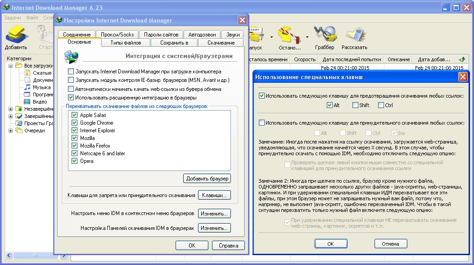
Task: Click the green arrow icon in column header
Action: tap(462, 59)
